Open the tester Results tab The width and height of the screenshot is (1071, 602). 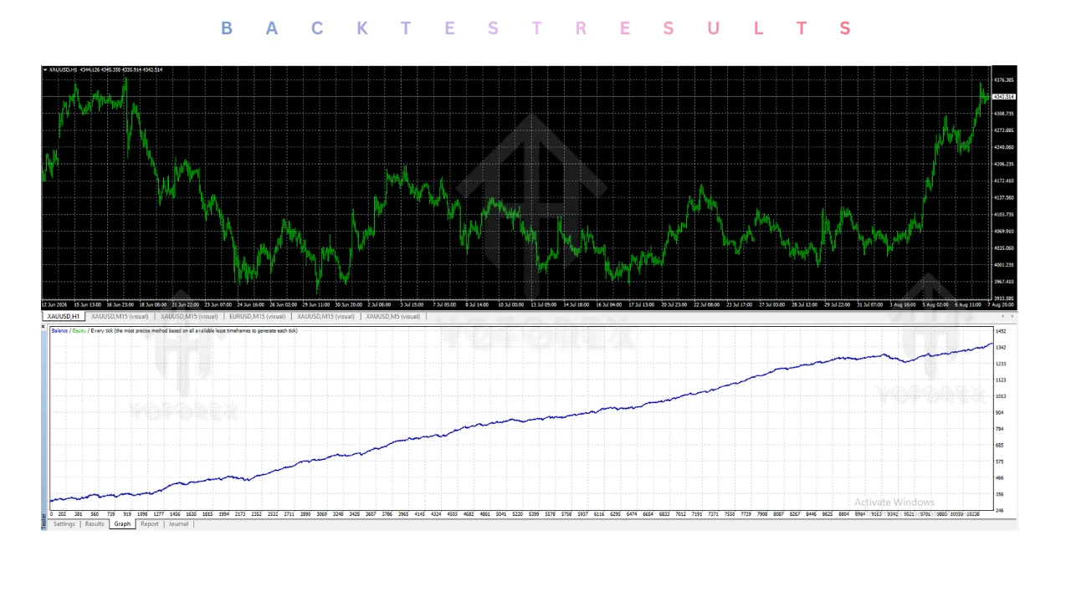click(95, 524)
